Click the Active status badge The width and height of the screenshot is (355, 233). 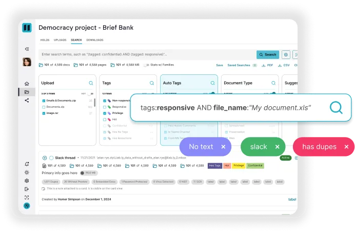tap(286, 158)
